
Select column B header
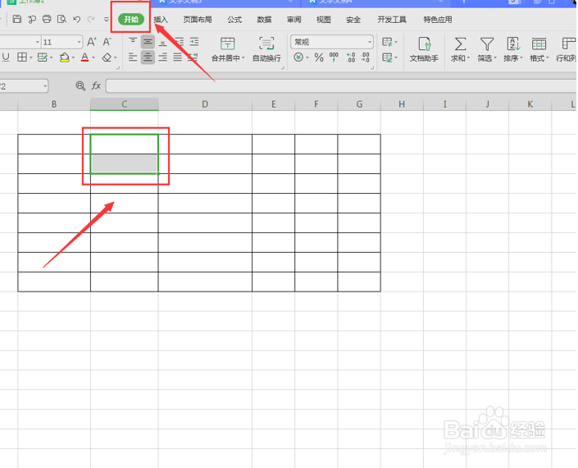(54, 104)
